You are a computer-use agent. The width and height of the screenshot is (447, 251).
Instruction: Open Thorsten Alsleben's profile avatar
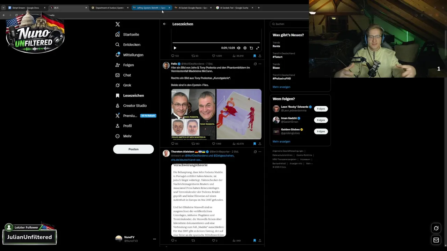[x=166, y=153]
